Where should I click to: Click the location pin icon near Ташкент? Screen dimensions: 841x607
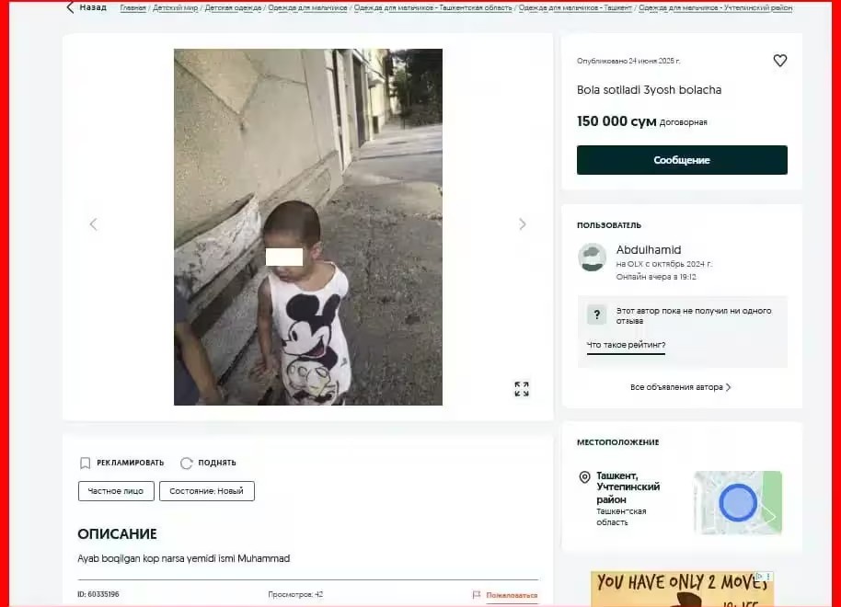[584, 476]
